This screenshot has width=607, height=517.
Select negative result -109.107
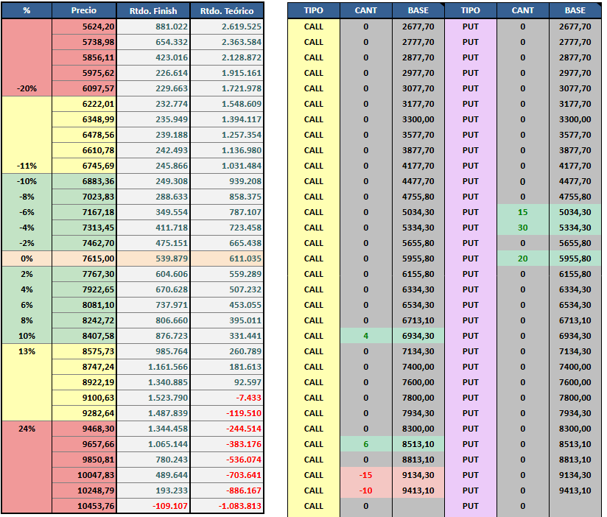point(153,506)
